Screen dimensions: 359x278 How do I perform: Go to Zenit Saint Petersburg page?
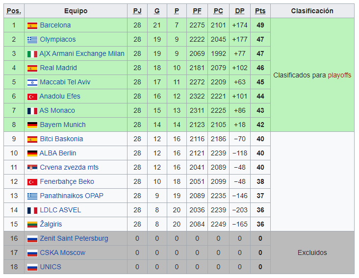74,239
